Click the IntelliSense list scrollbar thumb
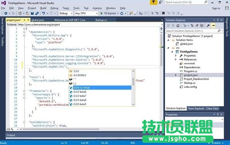230x145 pixels. pos(133,82)
